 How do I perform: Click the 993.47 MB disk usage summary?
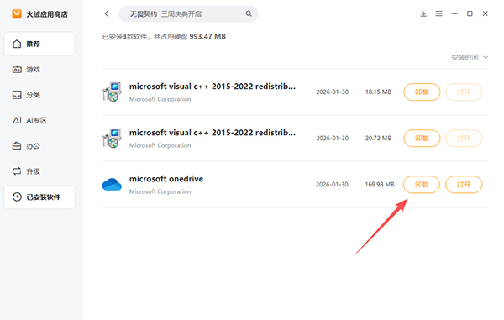(207, 37)
